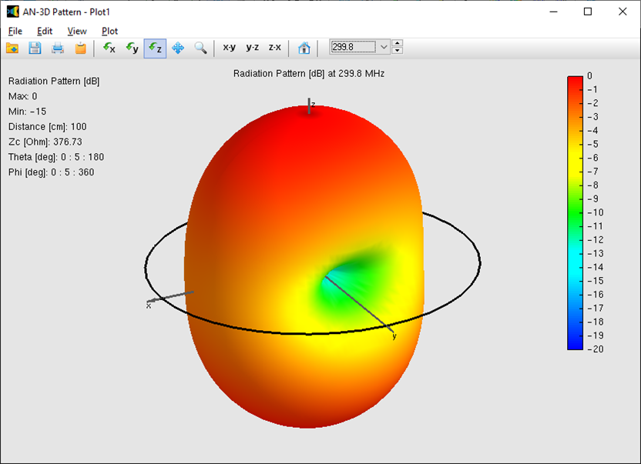Click the save floppy disk icon
The height and width of the screenshot is (464, 641).
[35, 48]
